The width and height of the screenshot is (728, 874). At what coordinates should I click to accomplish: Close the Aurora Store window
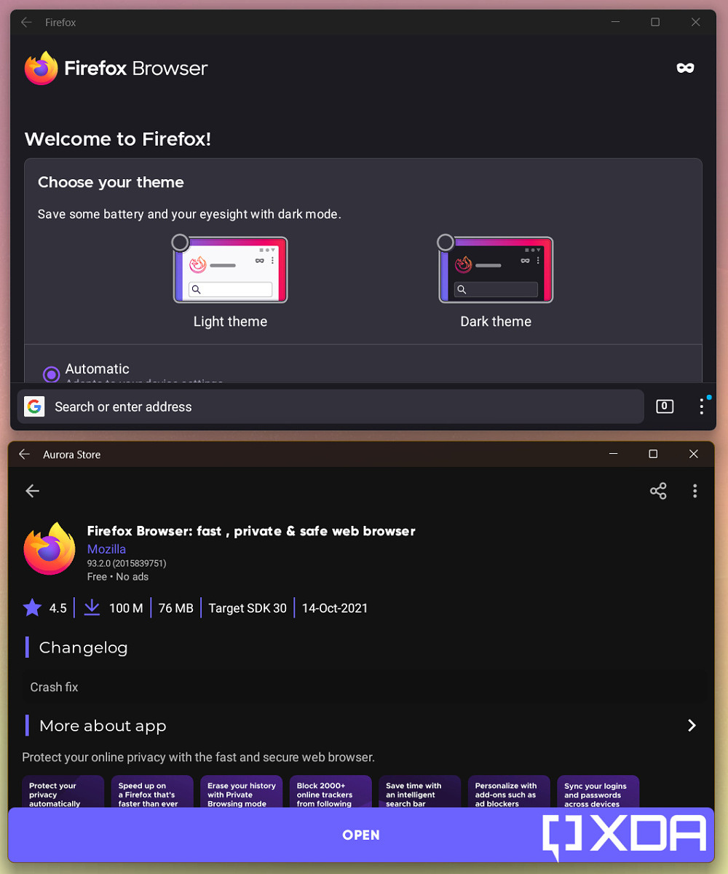coord(694,454)
